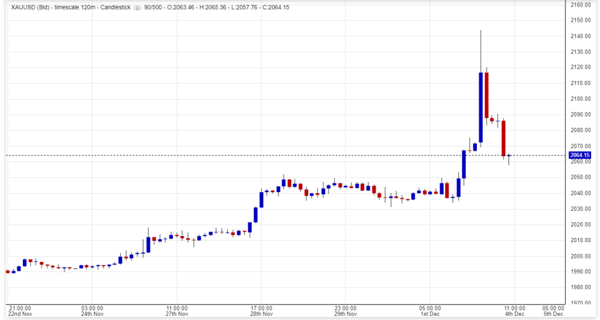
Task: Click the 5th Dec 05:00:00 time label
Action: 553,311
